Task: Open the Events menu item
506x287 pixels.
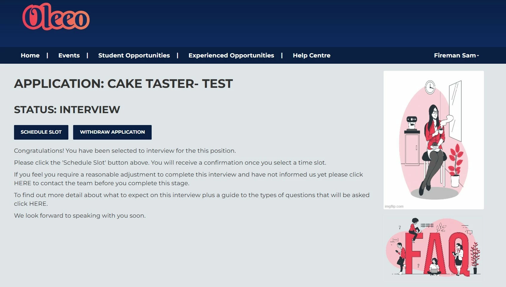Action: tap(69, 55)
